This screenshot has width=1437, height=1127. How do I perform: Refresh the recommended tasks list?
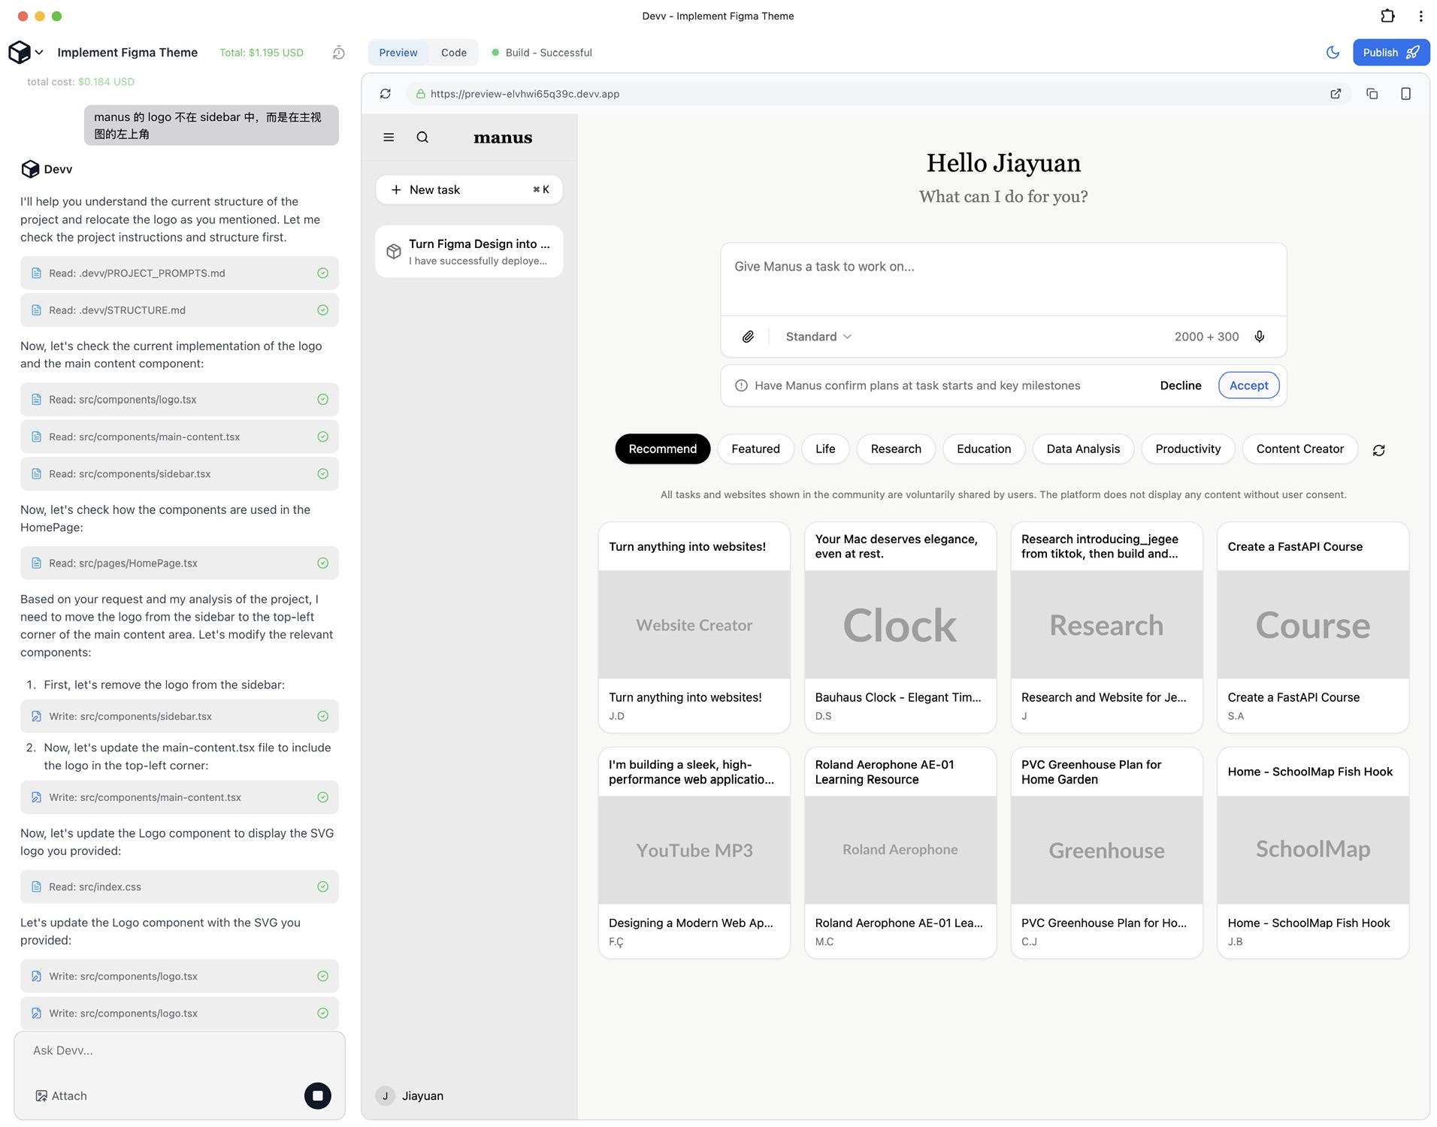[x=1378, y=450]
